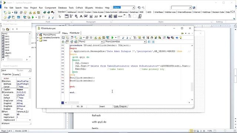The height and width of the screenshot is (133, 237).
Task: Expand the Font property
Action: click(3, 112)
